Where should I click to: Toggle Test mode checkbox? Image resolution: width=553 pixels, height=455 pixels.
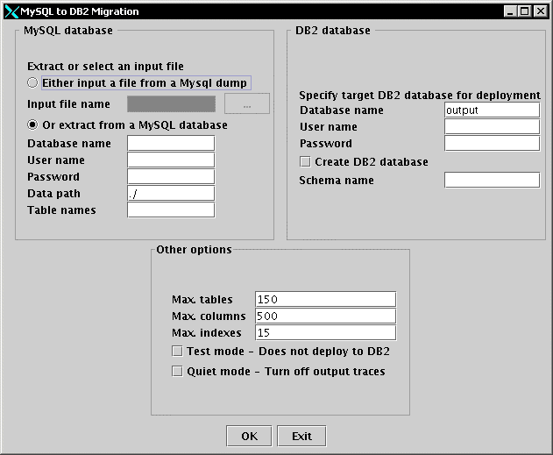[178, 352]
